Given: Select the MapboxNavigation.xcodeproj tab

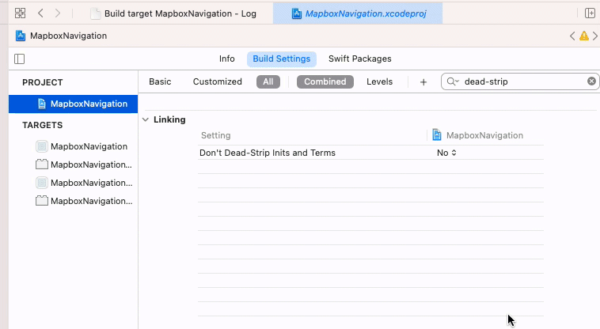Looking at the screenshot, I should click(x=358, y=13).
